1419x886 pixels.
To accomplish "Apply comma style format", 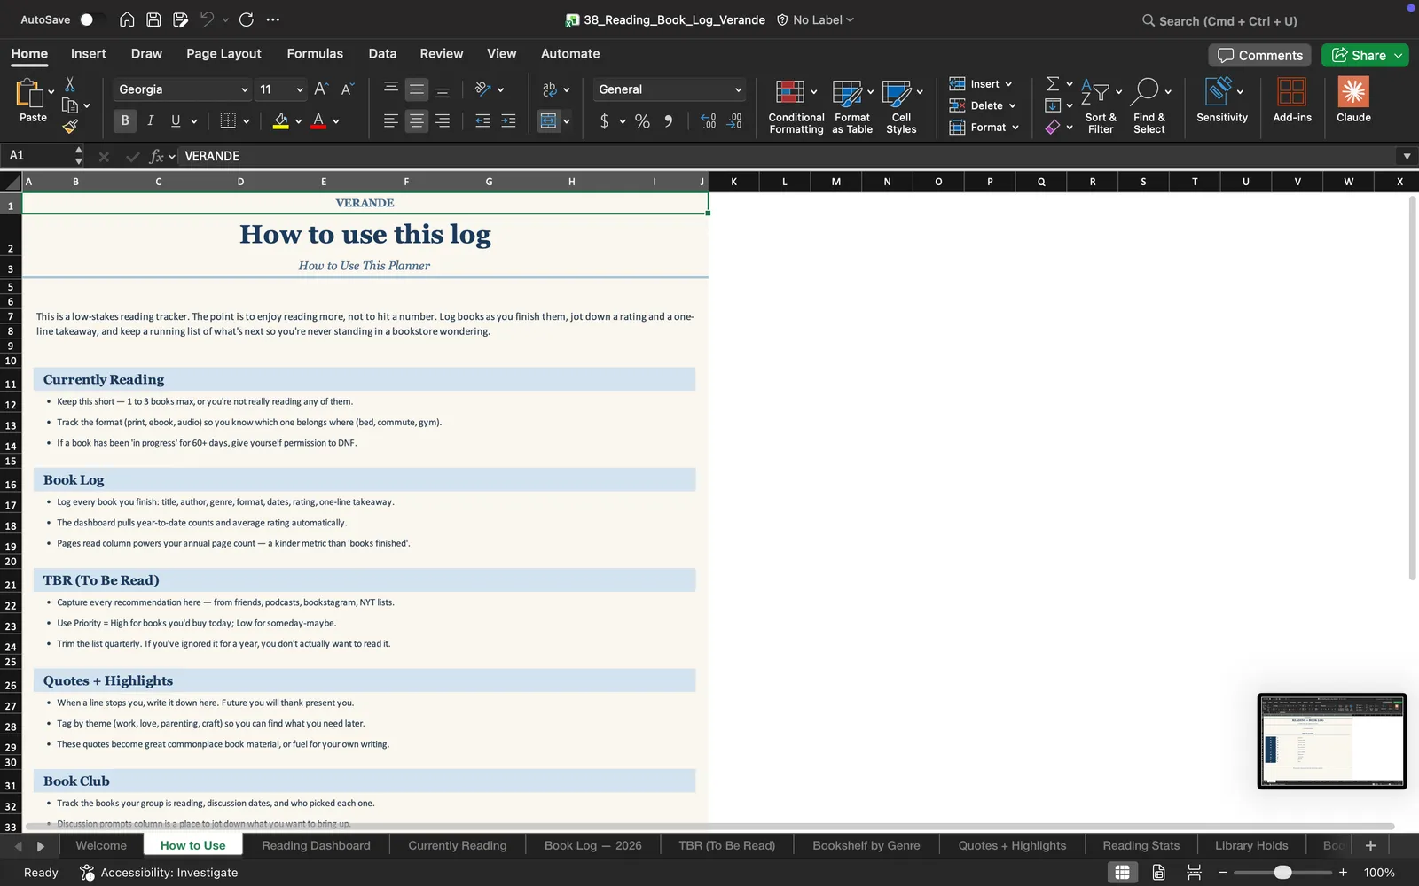I will pyautogui.click(x=668, y=120).
